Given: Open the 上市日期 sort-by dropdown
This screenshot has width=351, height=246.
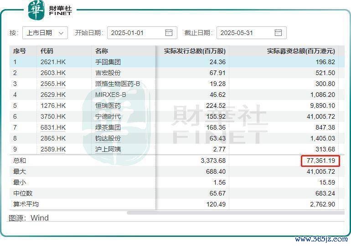Looking at the screenshot, I should point(45,33).
